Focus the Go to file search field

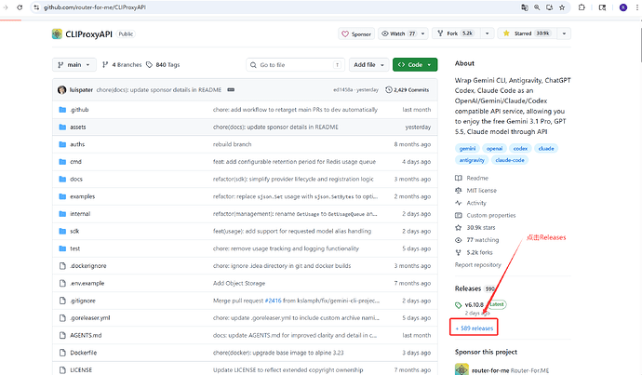pos(295,65)
